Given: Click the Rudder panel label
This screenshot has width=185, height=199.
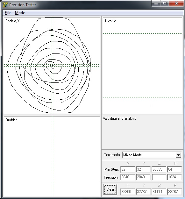Looking at the screenshot, I should click(11, 120).
